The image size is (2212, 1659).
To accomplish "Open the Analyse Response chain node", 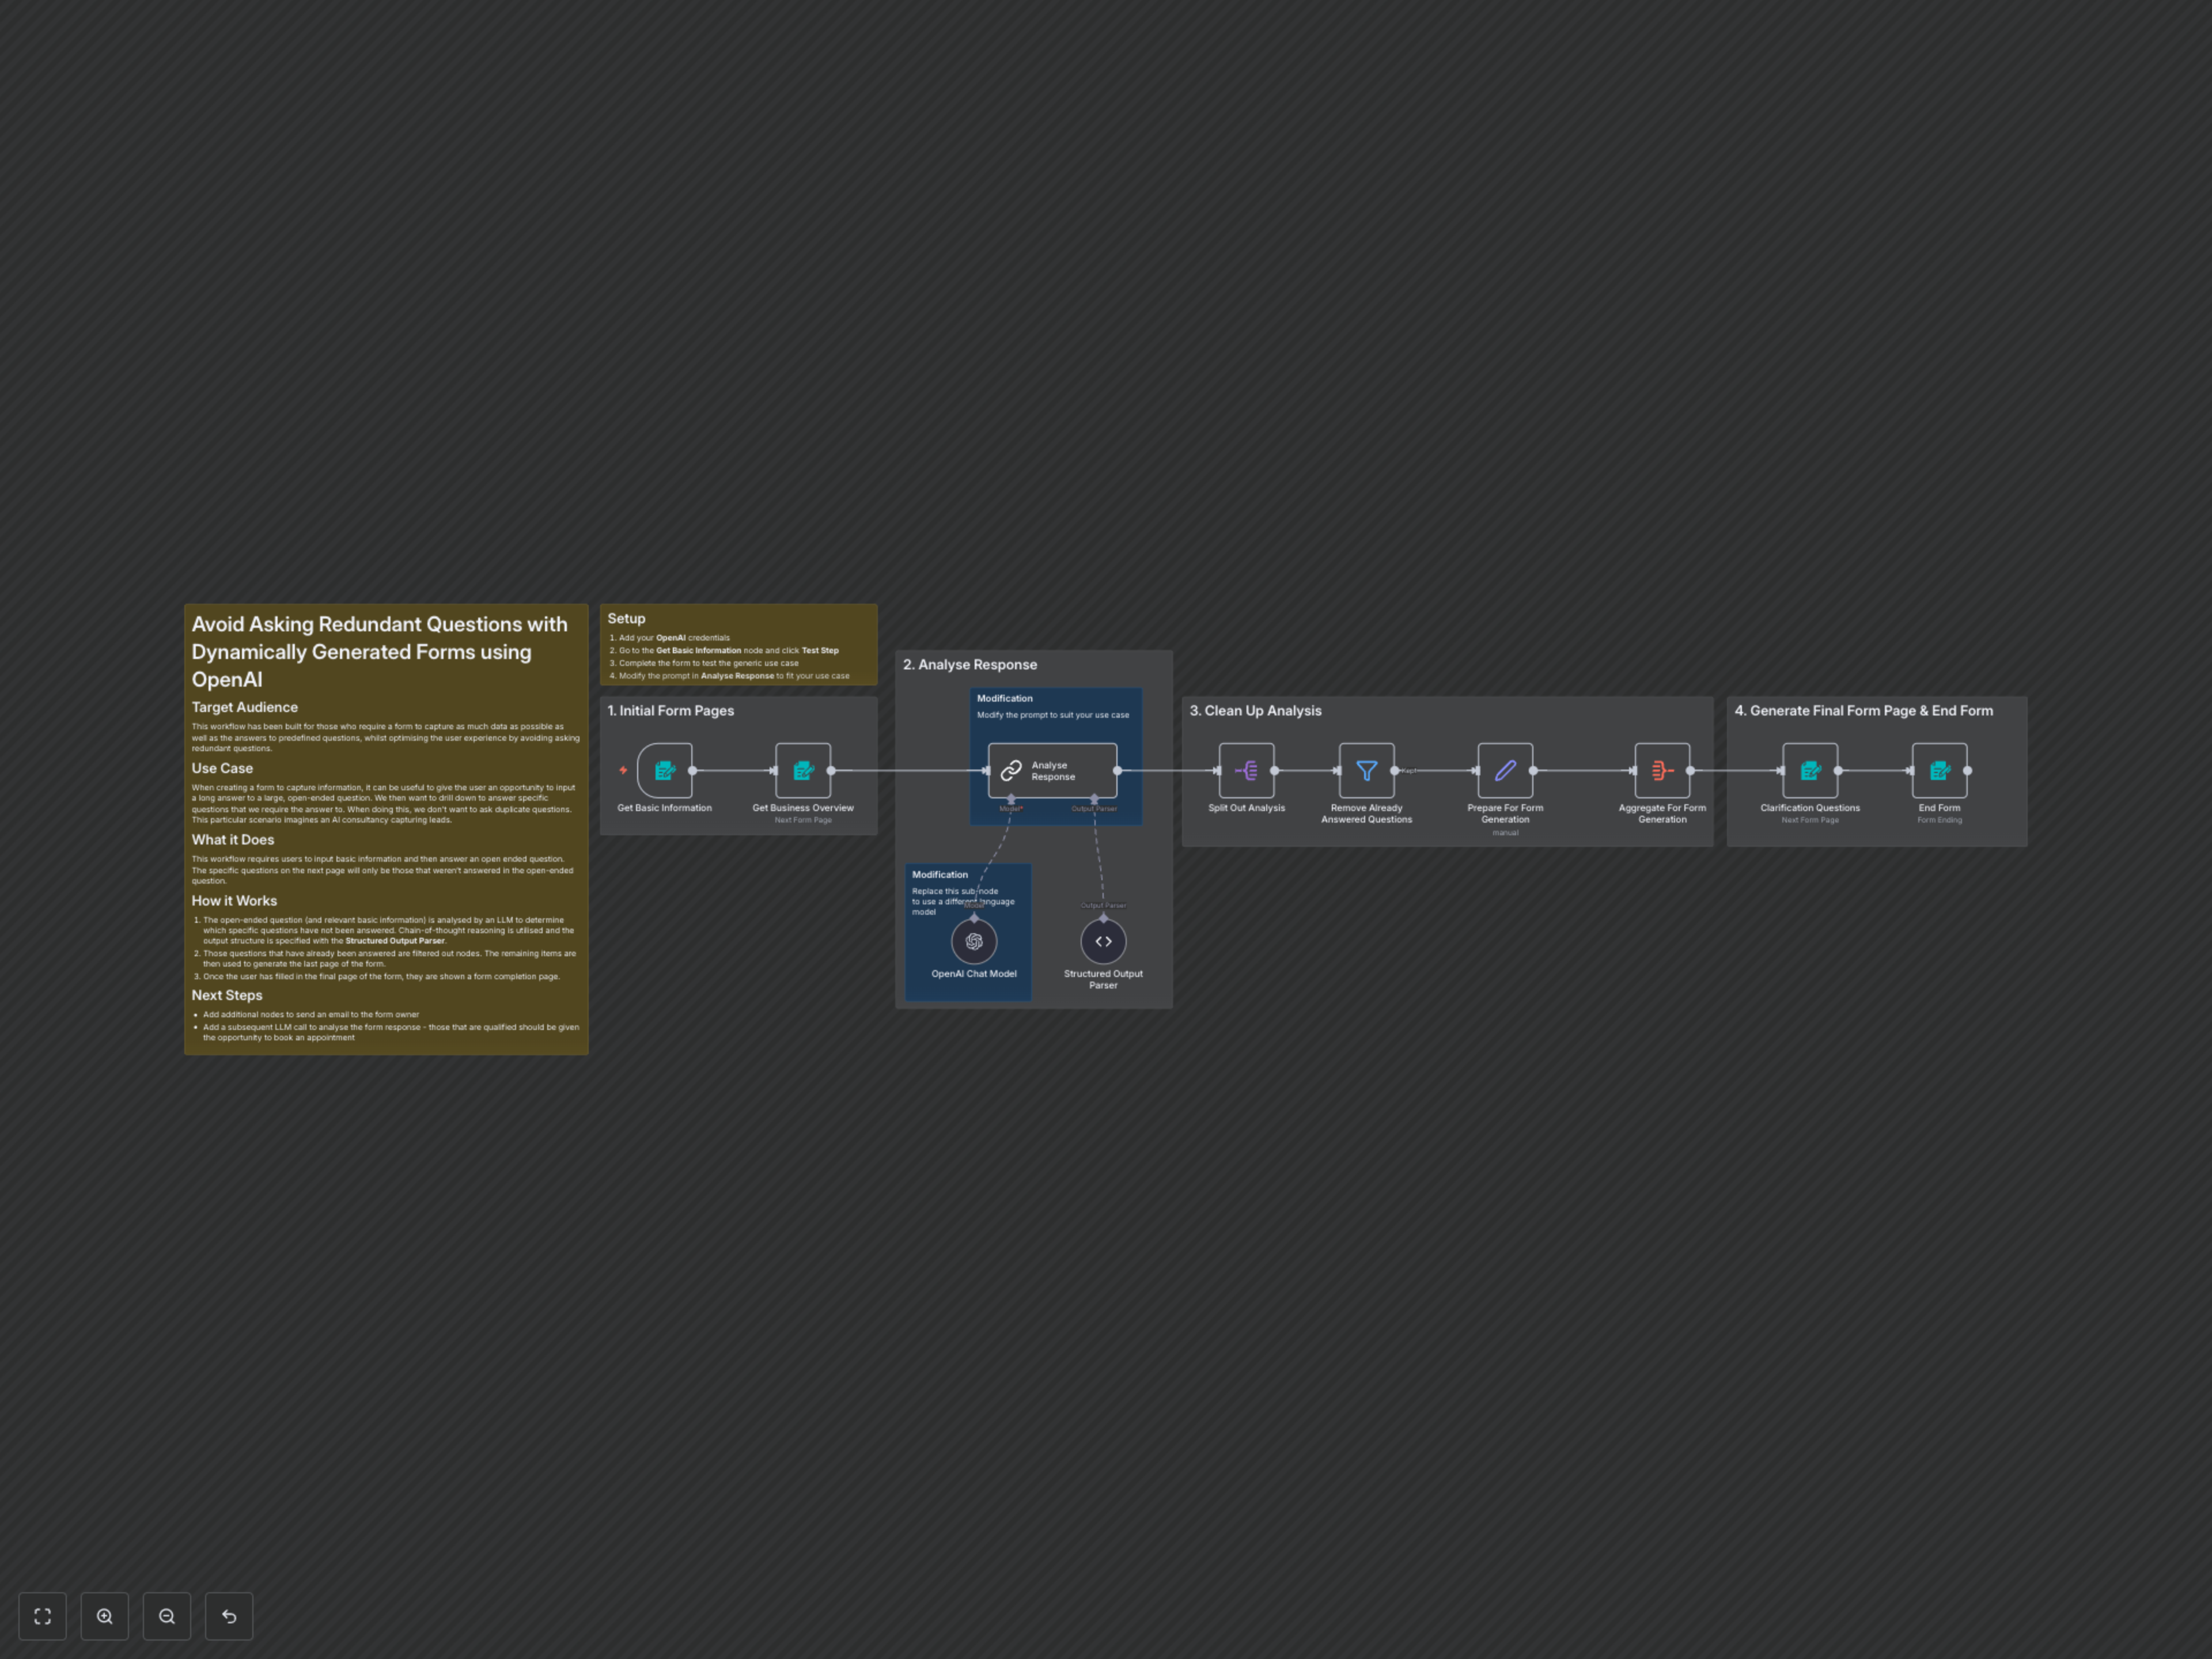I will click(x=1052, y=770).
